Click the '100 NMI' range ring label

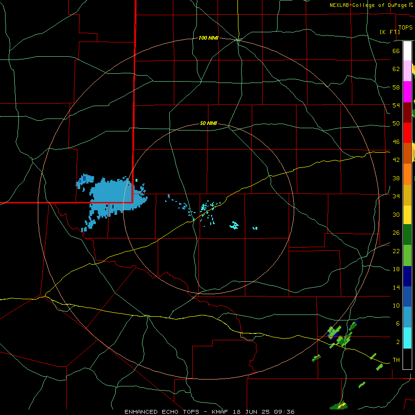[x=208, y=38]
